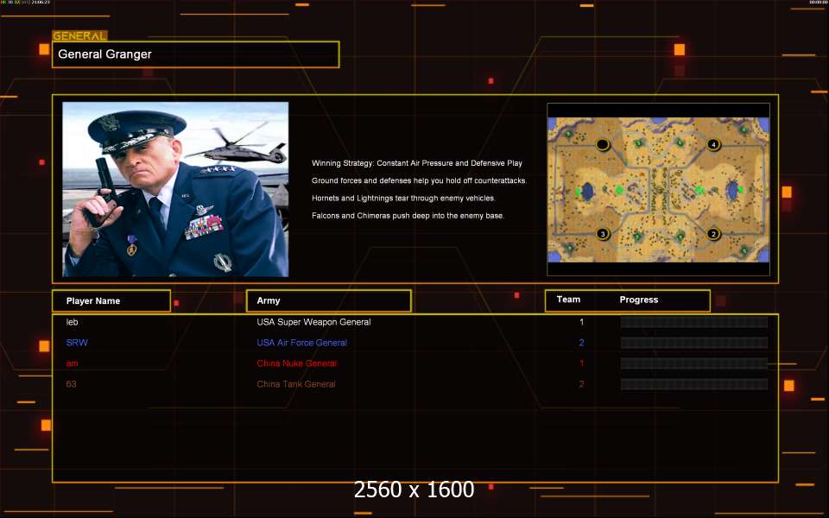Image resolution: width=829 pixels, height=518 pixels.
Task: Click the Winning Strategy text line
Action: [x=416, y=163]
